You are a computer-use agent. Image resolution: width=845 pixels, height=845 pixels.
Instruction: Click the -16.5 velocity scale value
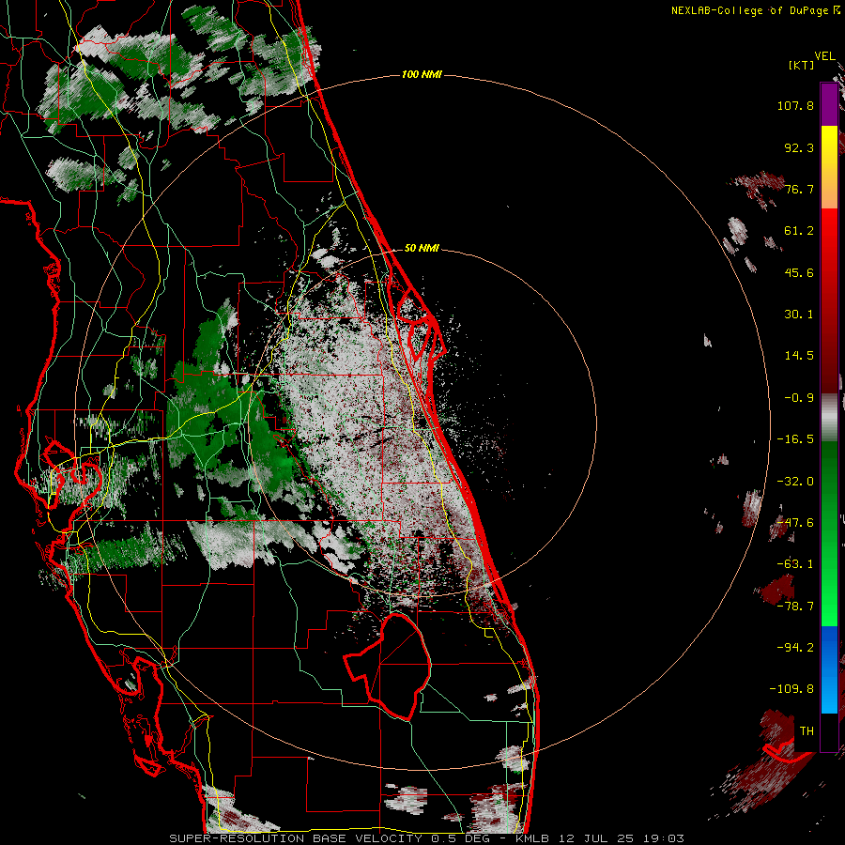click(795, 439)
